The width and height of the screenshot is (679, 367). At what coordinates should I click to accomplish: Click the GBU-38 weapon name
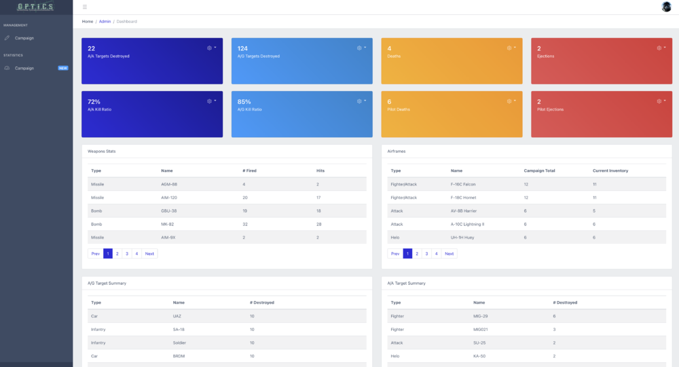click(169, 211)
